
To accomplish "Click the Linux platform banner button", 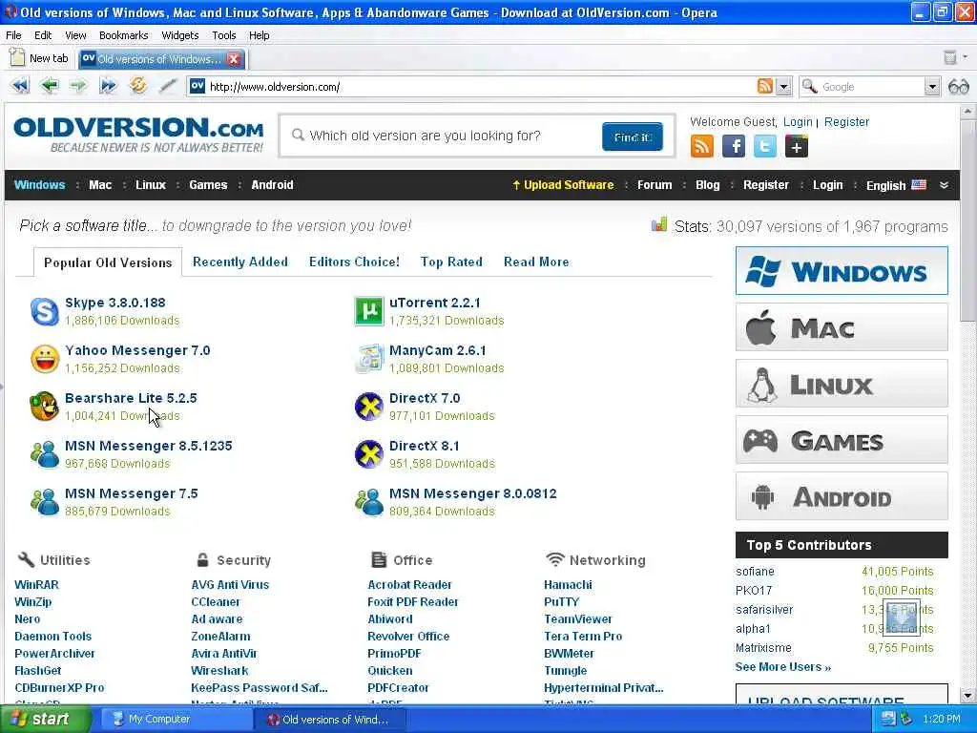I will (842, 384).
